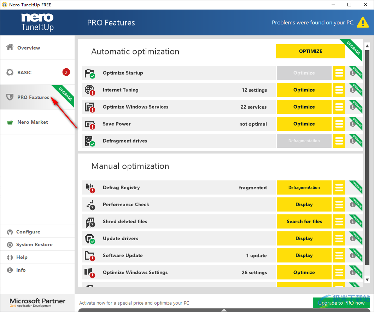The width and height of the screenshot is (374, 312).
Task: Optimize Internet Tuning settings
Action: click(304, 90)
